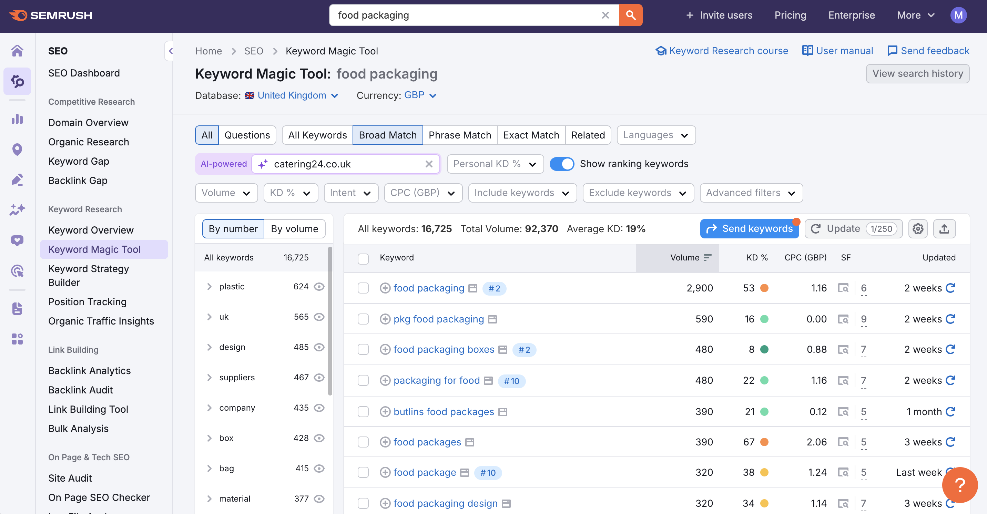
Task: Click the export upload icon
Action: point(944,229)
